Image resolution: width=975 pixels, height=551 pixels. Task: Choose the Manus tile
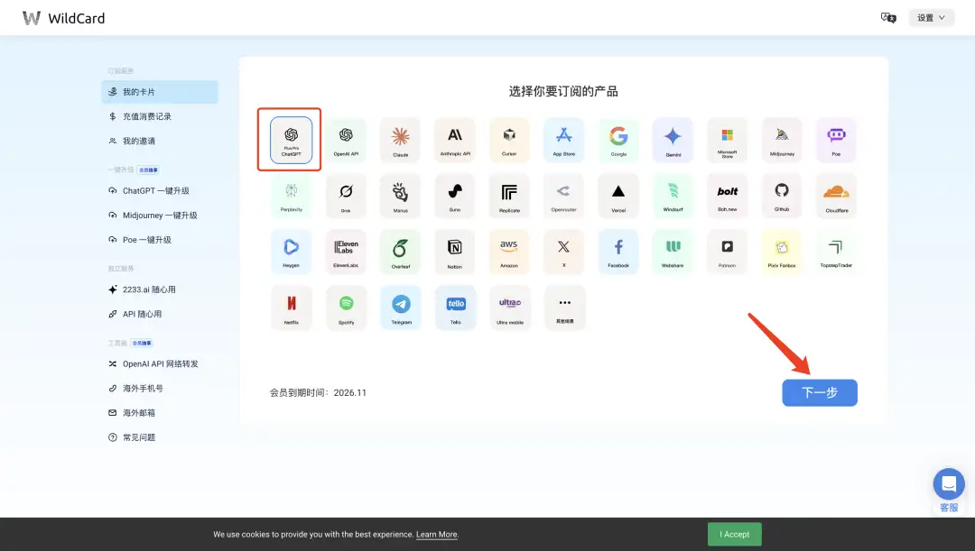click(x=401, y=196)
